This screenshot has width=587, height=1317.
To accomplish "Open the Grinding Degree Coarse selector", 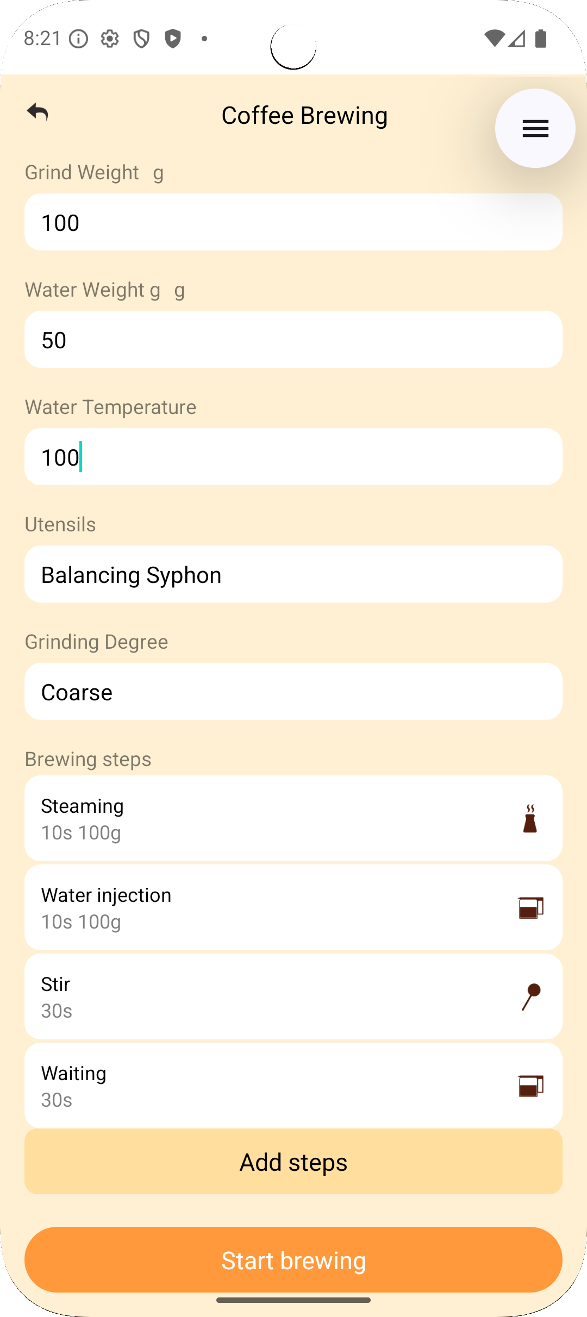I will pos(293,692).
